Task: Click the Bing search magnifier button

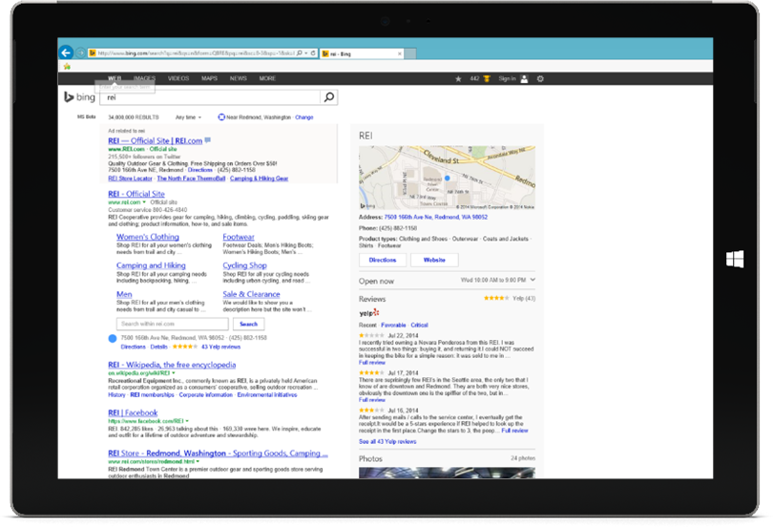Action: [x=329, y=97]
